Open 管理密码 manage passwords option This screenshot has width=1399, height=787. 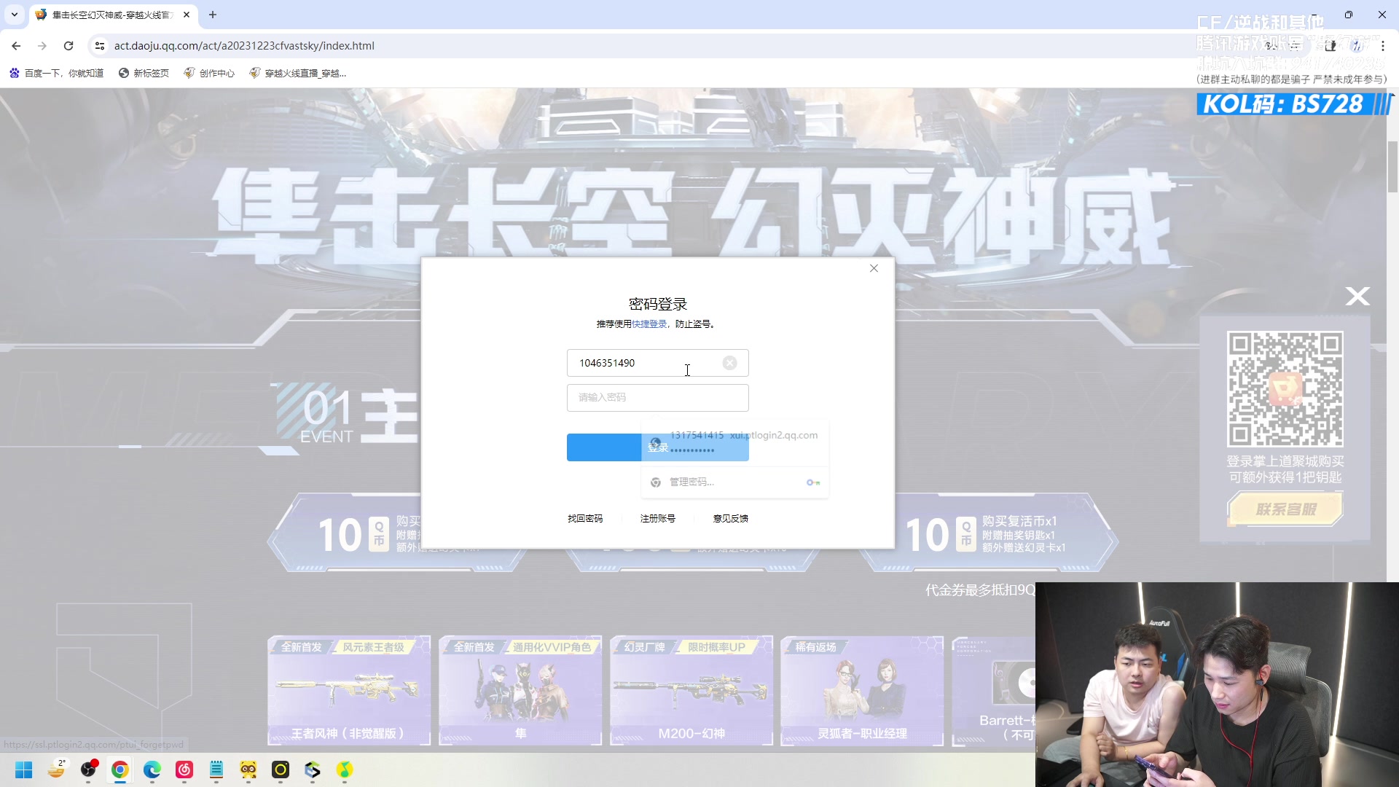734,482
